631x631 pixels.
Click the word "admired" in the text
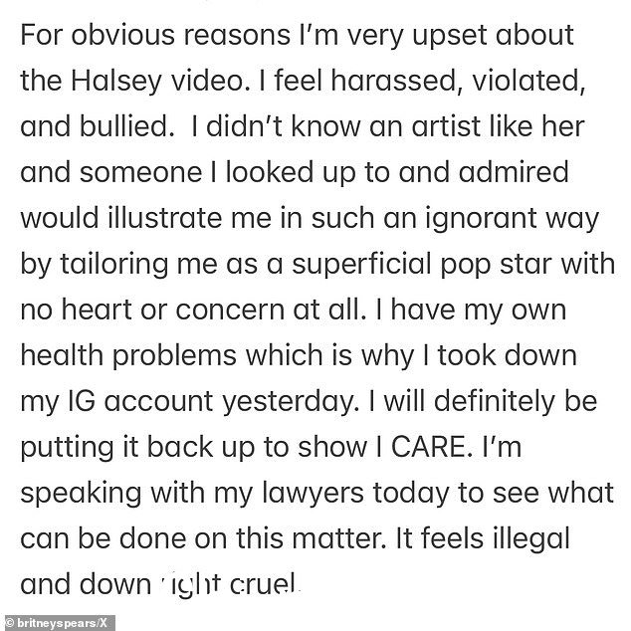coord(514,171)
